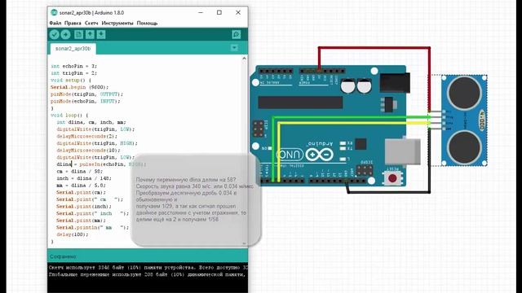Open the Файл menu

(x=55, y=24)
